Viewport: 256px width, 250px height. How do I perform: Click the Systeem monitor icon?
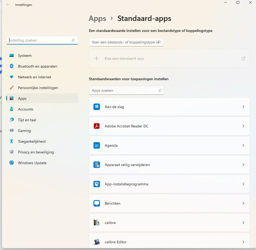pos(12,56)
